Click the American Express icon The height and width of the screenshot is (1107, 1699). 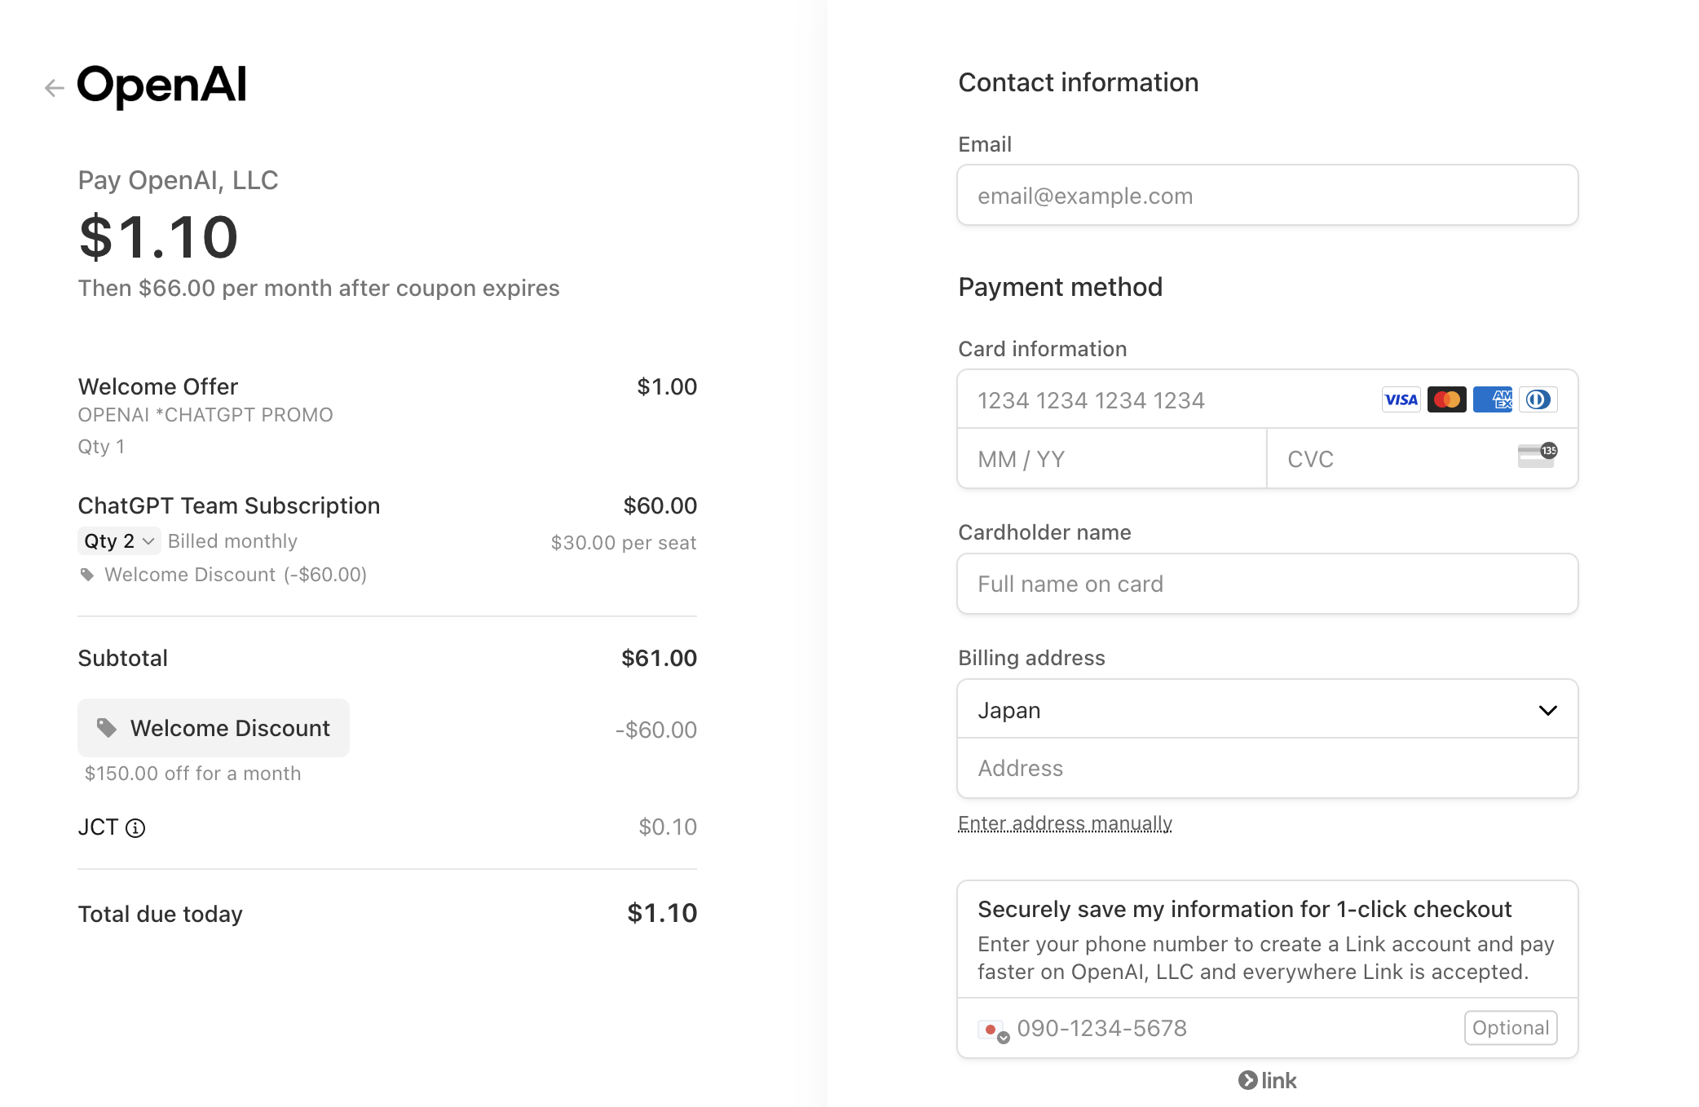point(1492,399)
